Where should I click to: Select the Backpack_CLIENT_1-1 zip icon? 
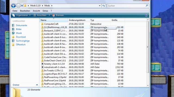pyautogui.click(x=42, y=30)
